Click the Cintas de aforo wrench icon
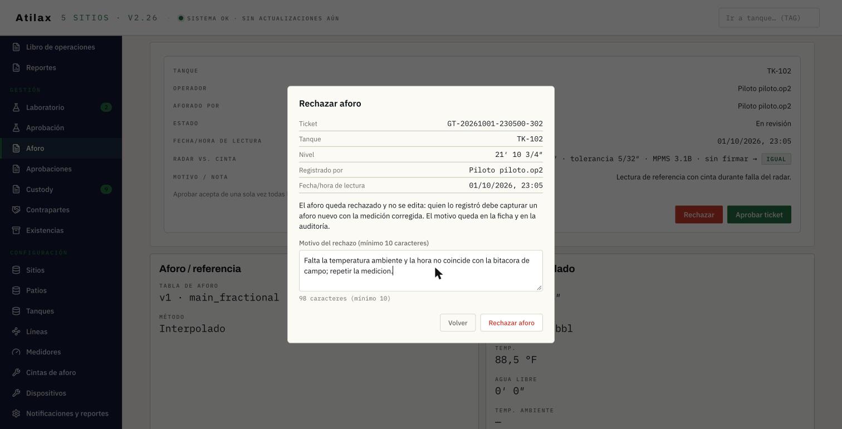The width and height of the screenshot is (842, 429). click(x=16, y=373)
